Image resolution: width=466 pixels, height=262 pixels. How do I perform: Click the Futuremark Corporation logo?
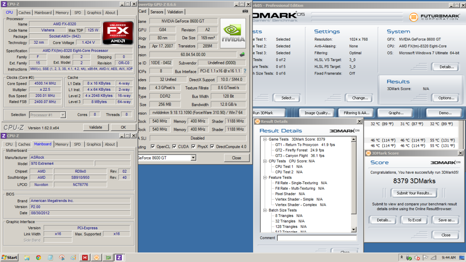click(x=435, y=17)
